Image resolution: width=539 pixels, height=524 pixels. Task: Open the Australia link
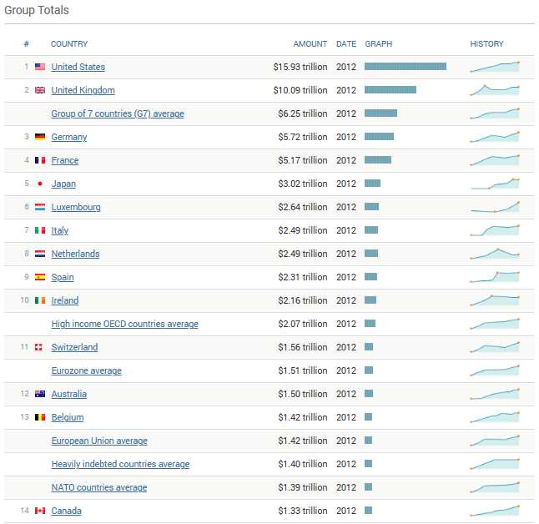tap(68, 394)
